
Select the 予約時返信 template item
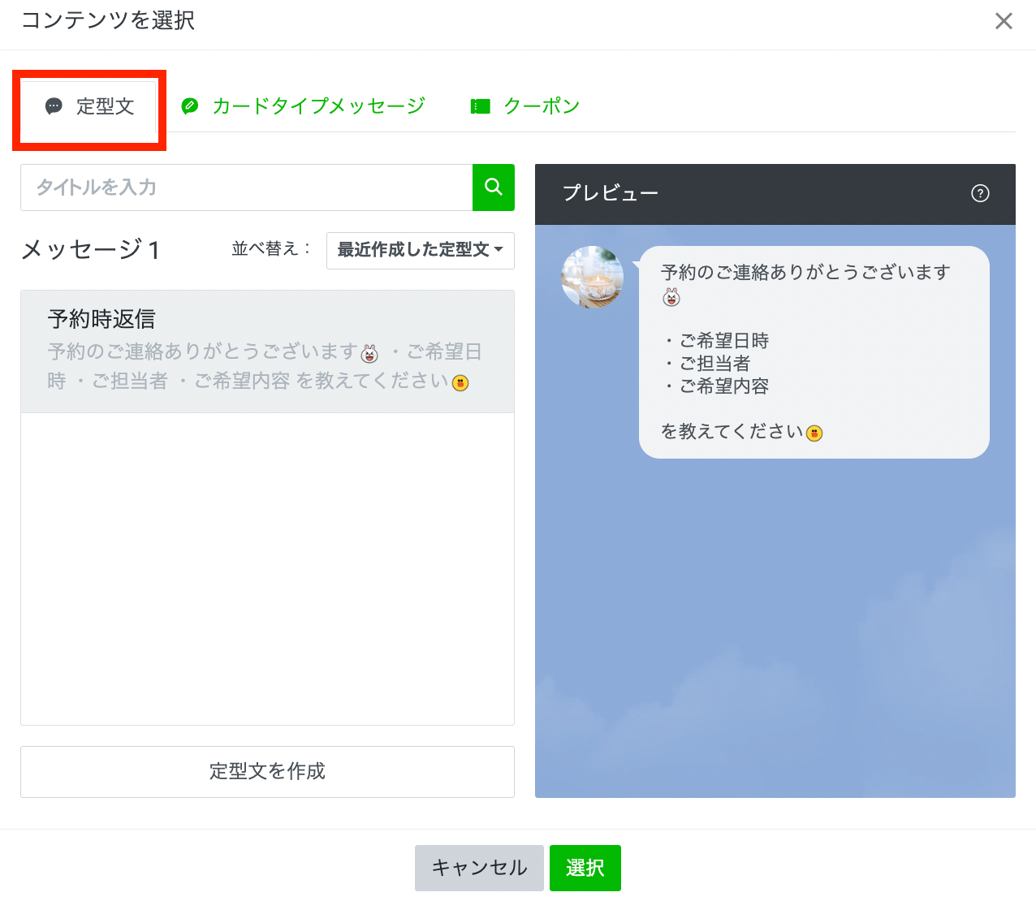267,351
